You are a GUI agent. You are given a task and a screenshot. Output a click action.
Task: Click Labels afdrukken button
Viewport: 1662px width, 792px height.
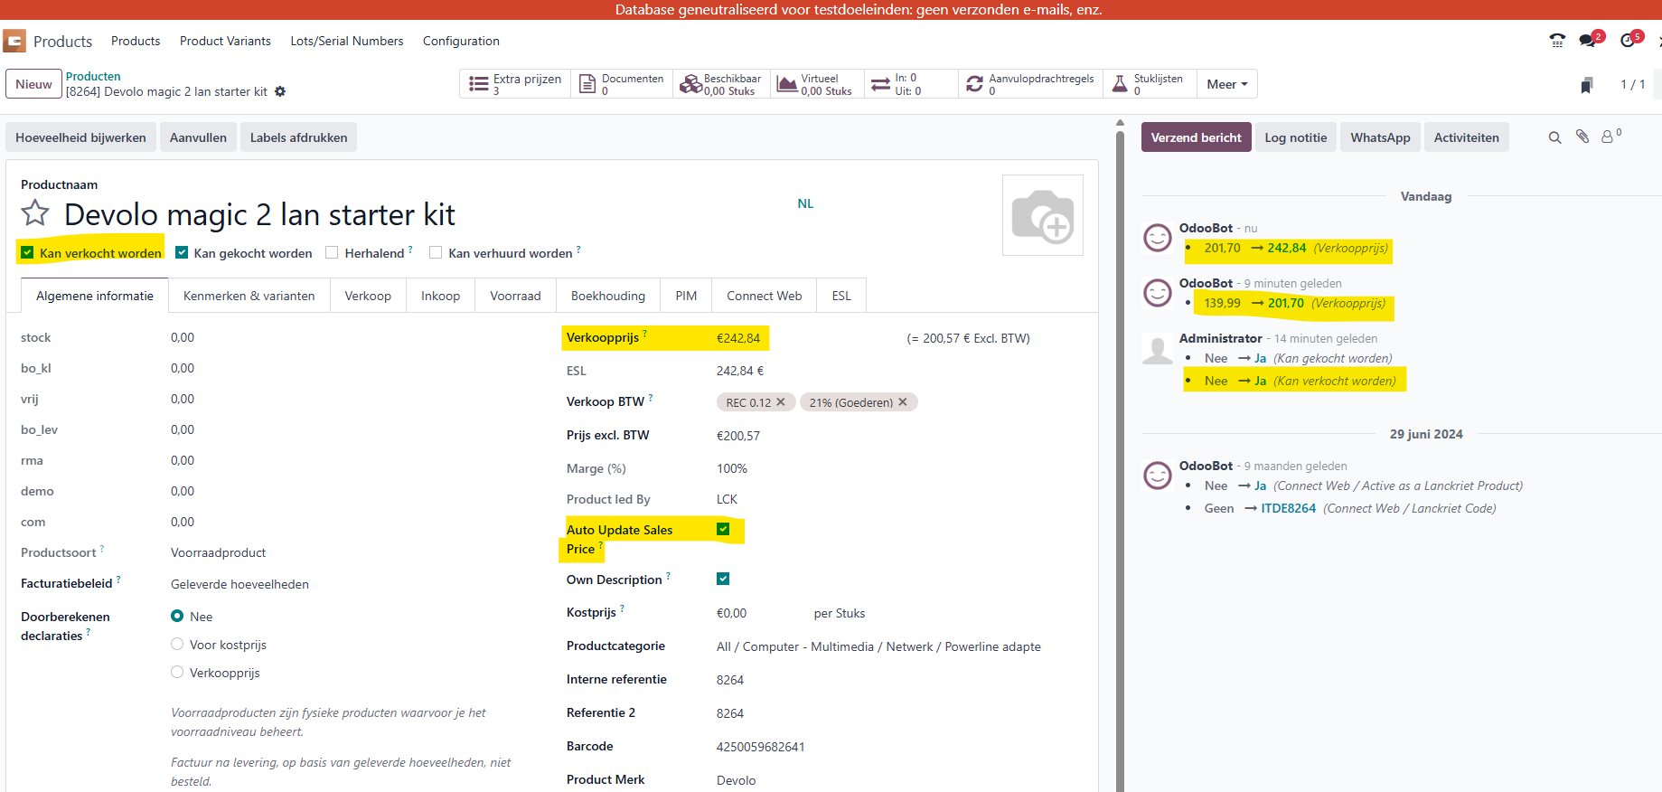(298, 137)
